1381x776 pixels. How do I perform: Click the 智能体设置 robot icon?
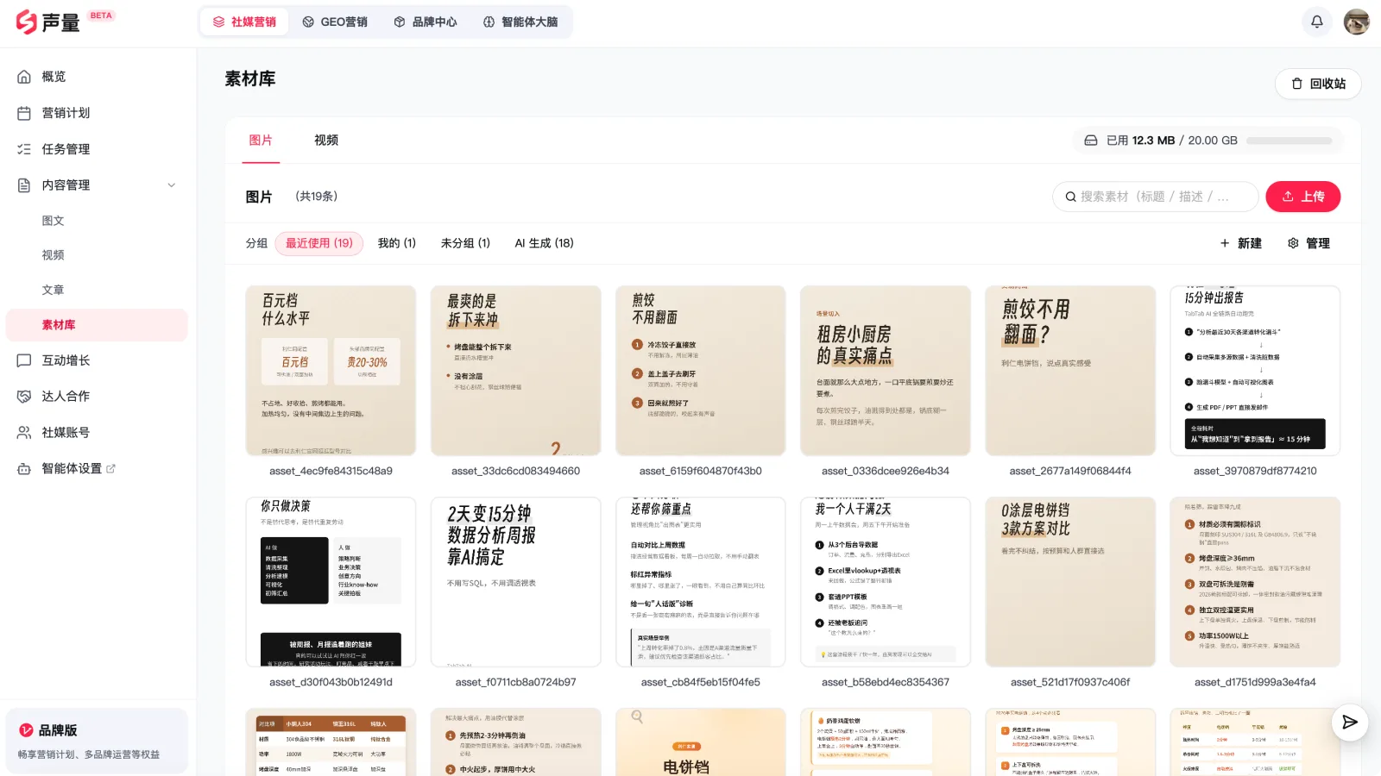click(x=24, y=469)
